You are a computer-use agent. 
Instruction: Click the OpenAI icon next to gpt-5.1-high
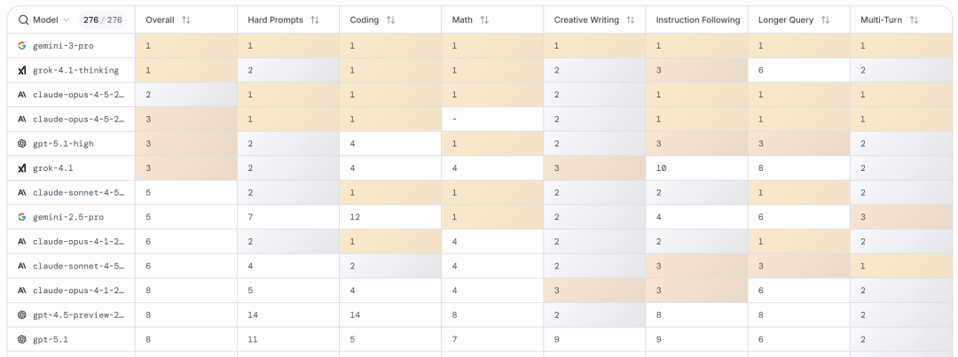(x=22, y=144)
